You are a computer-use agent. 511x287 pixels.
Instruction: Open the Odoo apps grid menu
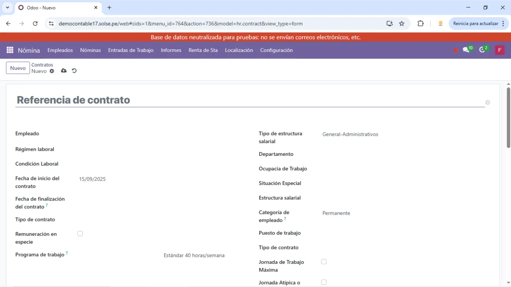pyautogui.click(x=10, y=50)
